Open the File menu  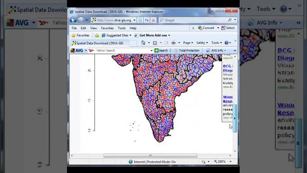74,28
